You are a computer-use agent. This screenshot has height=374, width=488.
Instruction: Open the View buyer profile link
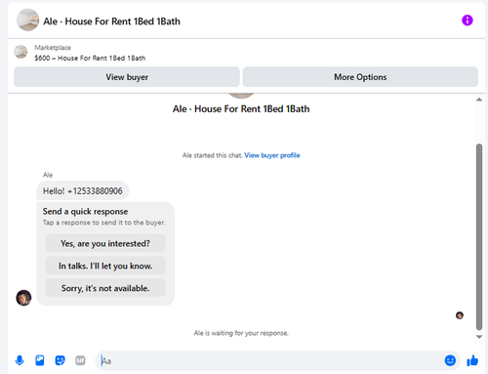pyautogui.click(x=272, y=155)
